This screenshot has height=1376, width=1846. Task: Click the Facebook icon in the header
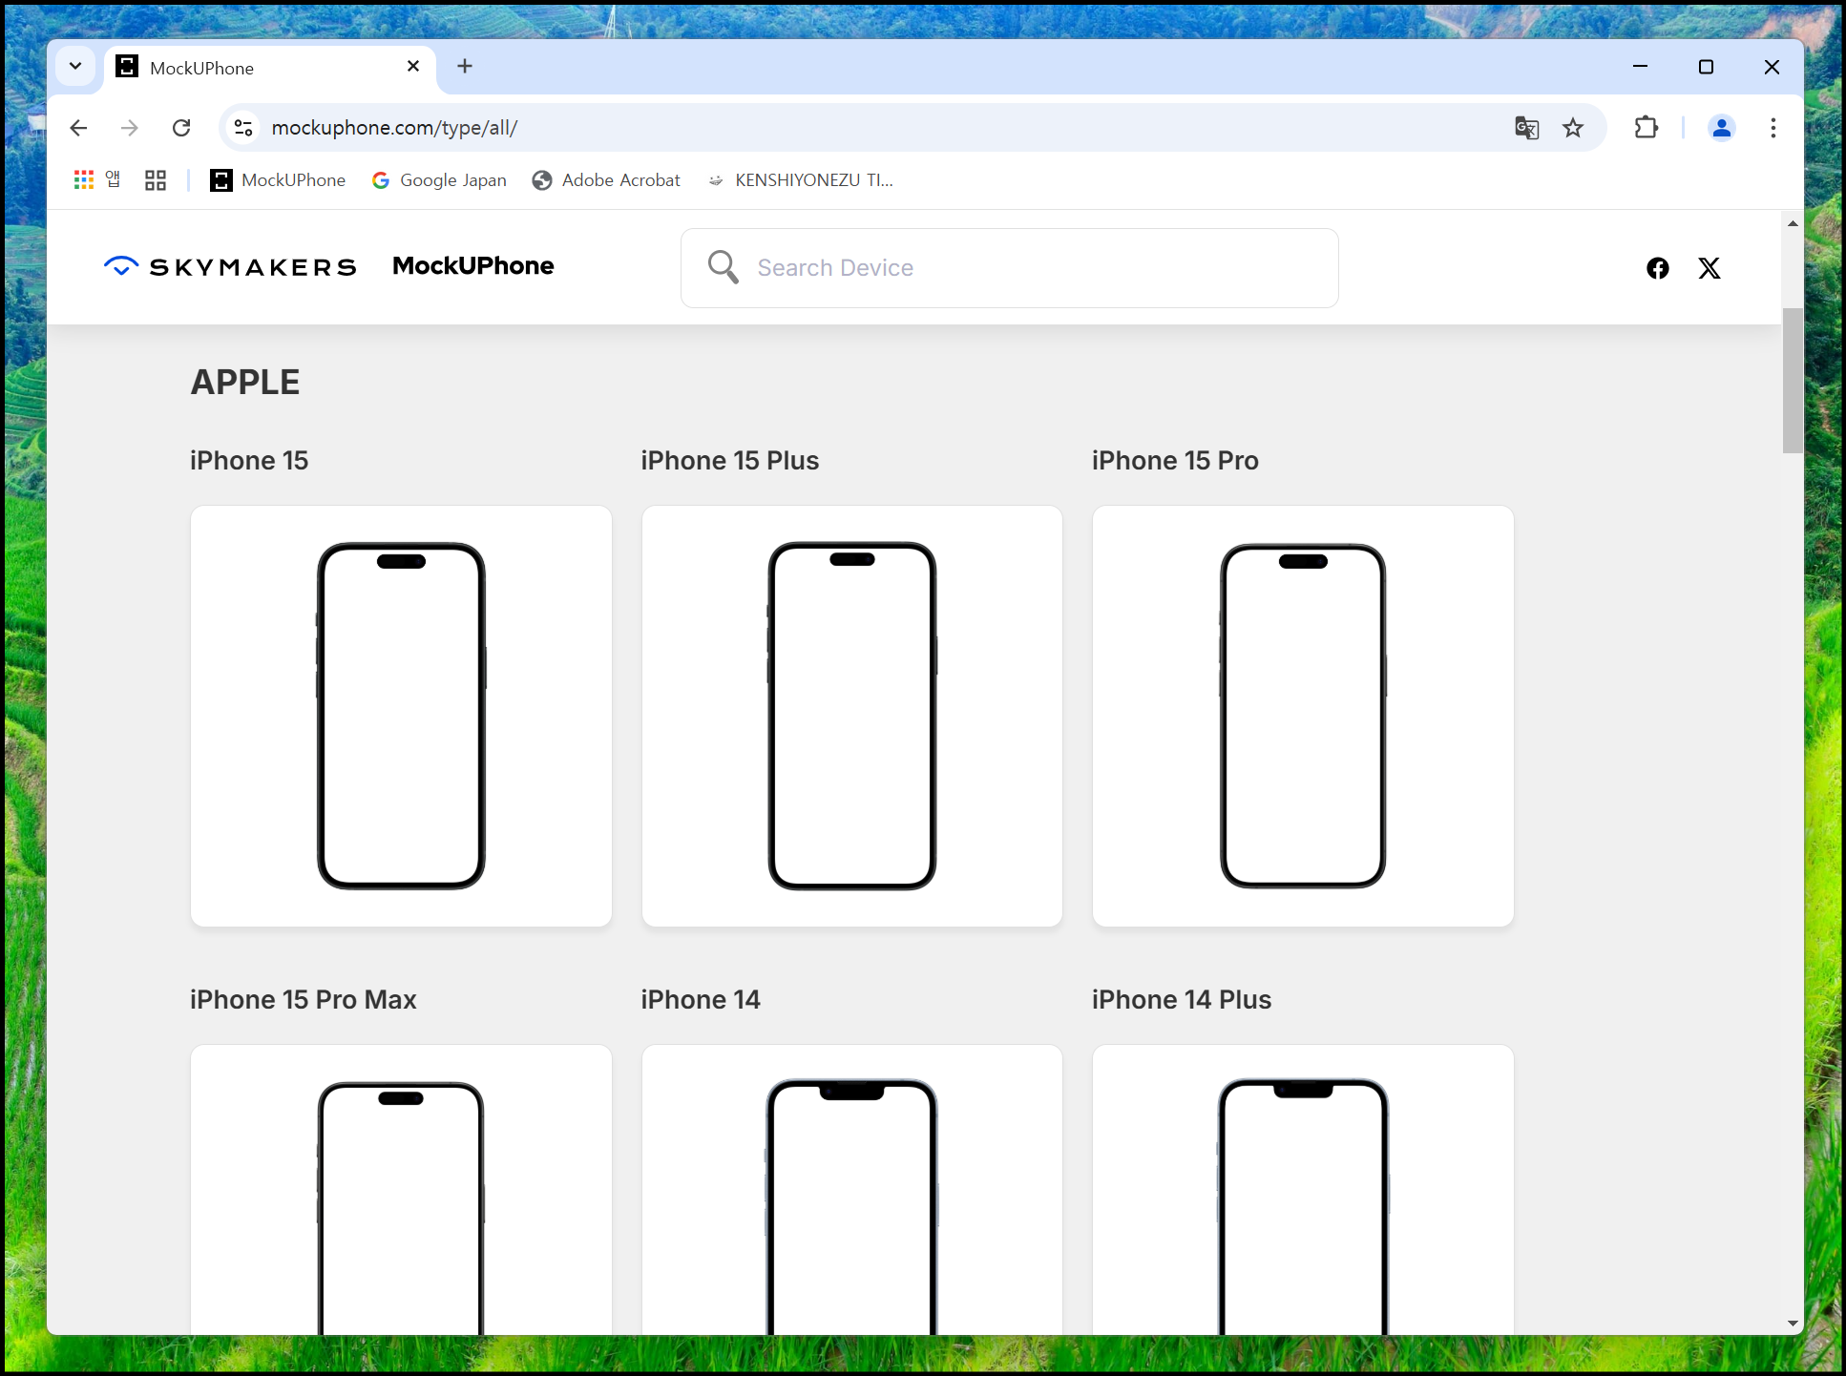click(x=1657, y=268)
